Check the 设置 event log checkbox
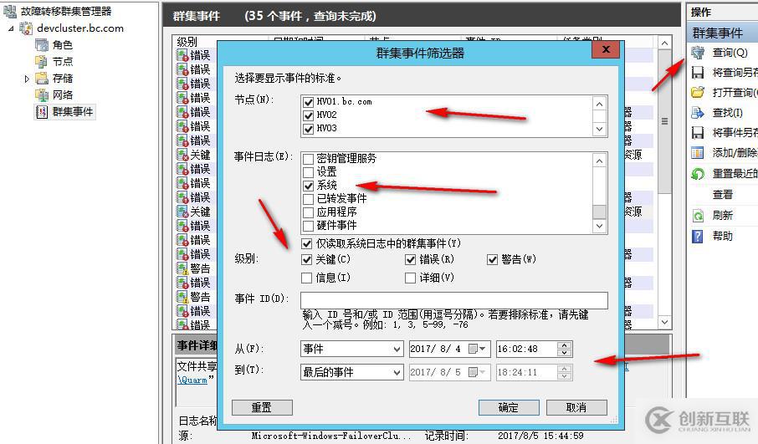Screen dimensions: 758x444 308,172
